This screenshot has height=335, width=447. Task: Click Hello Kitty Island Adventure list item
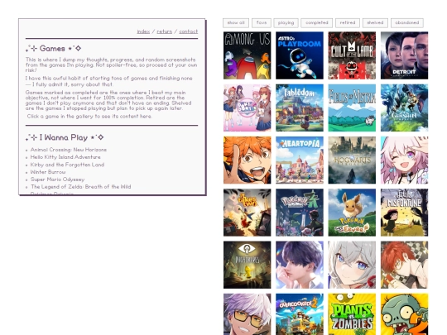tap(65, 157)
